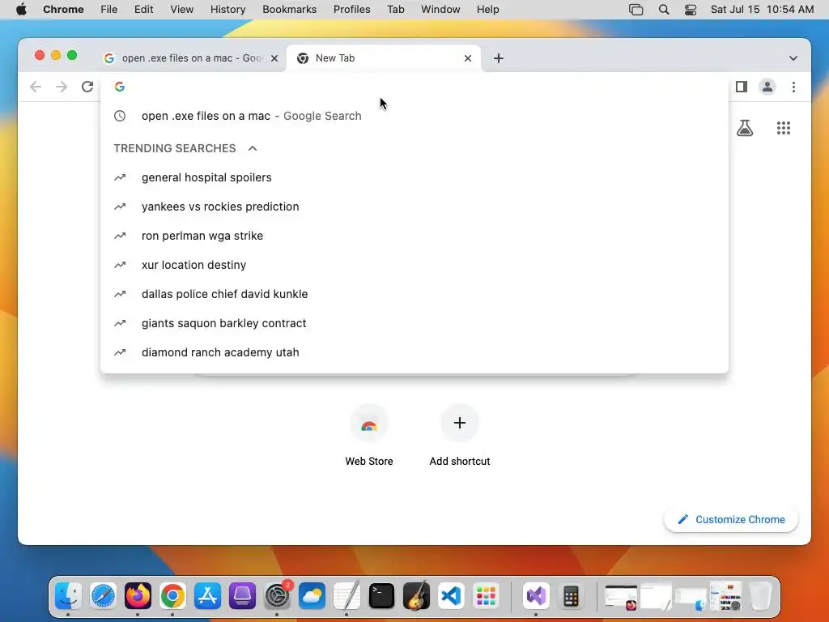Open the Web Store shortcut

pos(369,435)
